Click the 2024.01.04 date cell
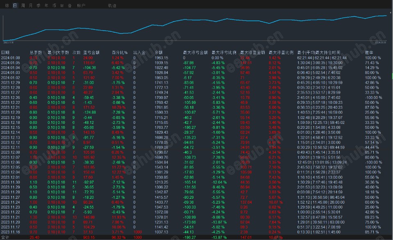 tap(11, 68)
